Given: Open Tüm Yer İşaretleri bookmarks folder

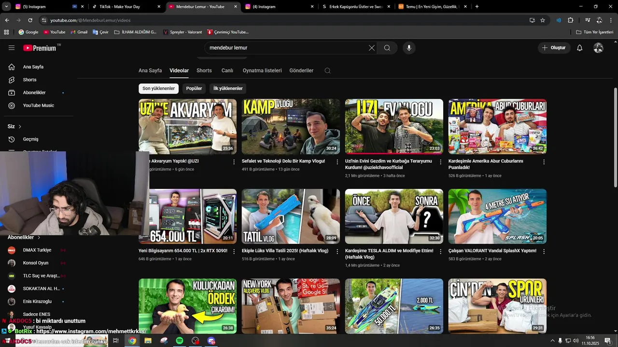Looking at the screenshot, I should tap(594, 32).
